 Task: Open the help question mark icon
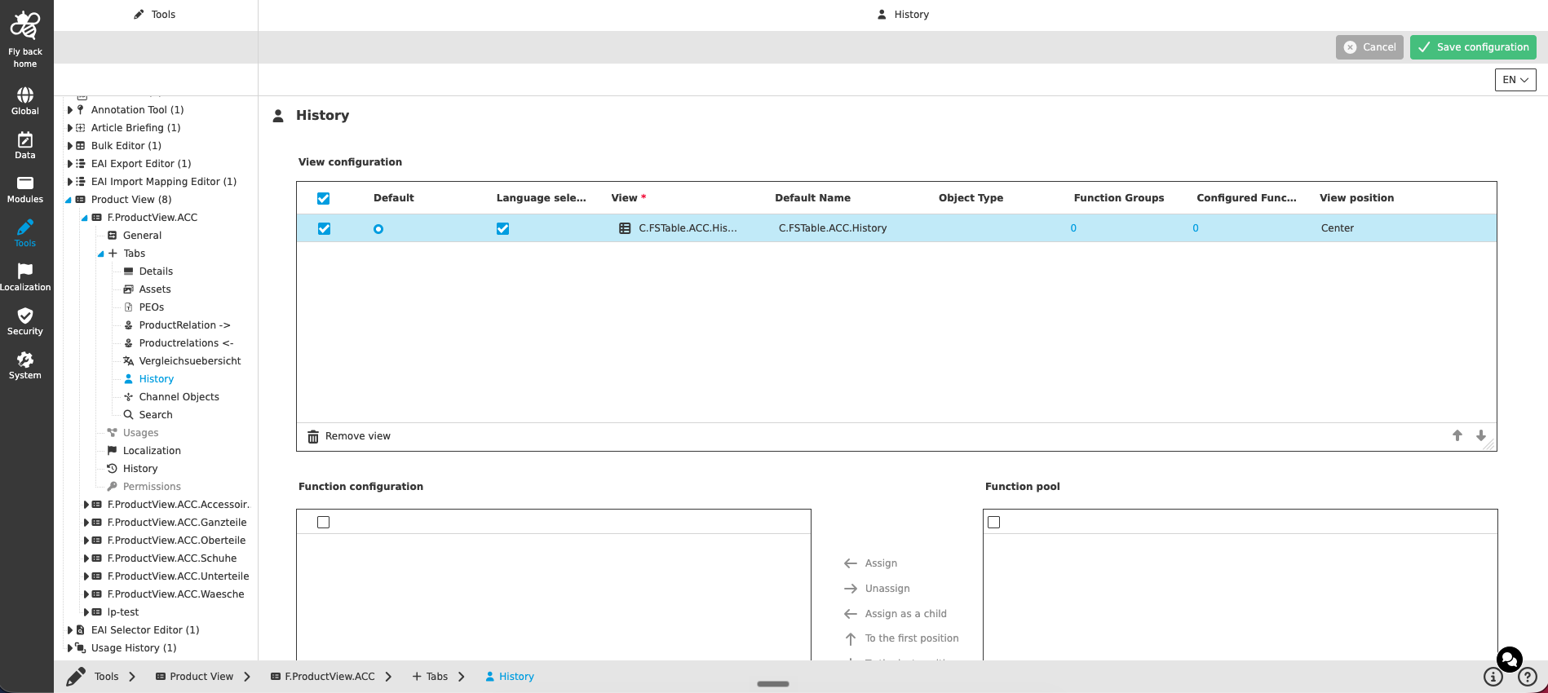point(1528,677)
